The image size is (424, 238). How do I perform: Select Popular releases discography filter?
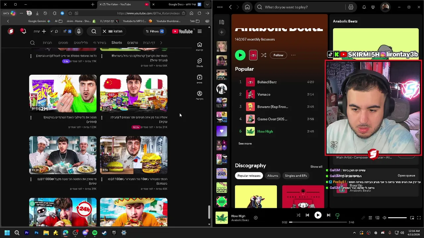click(x=249, y=176)
